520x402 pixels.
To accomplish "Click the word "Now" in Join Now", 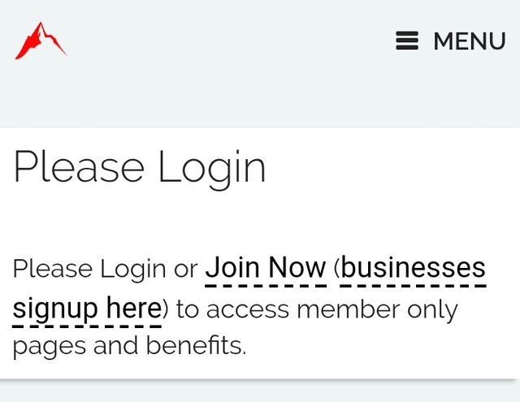I will pos(297,268).
